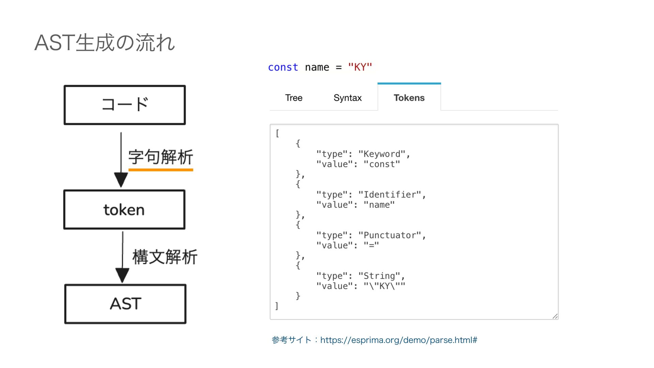Click the 構文解析 label
654x368 pixels.
pos(165,257)
